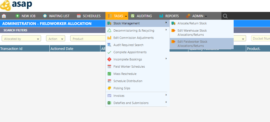Viewport: 270px width, 122px height.
Task: Open the Action filter dropdown
Action: point(55,39)
